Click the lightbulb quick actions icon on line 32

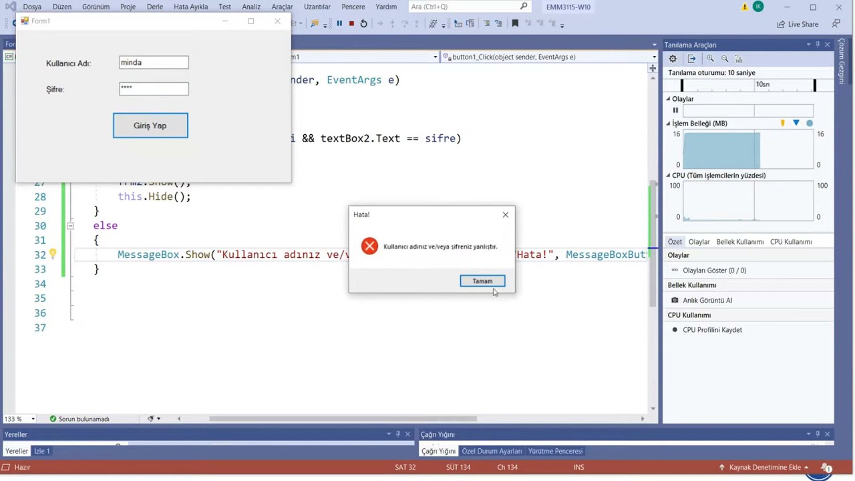coord(53,254)
